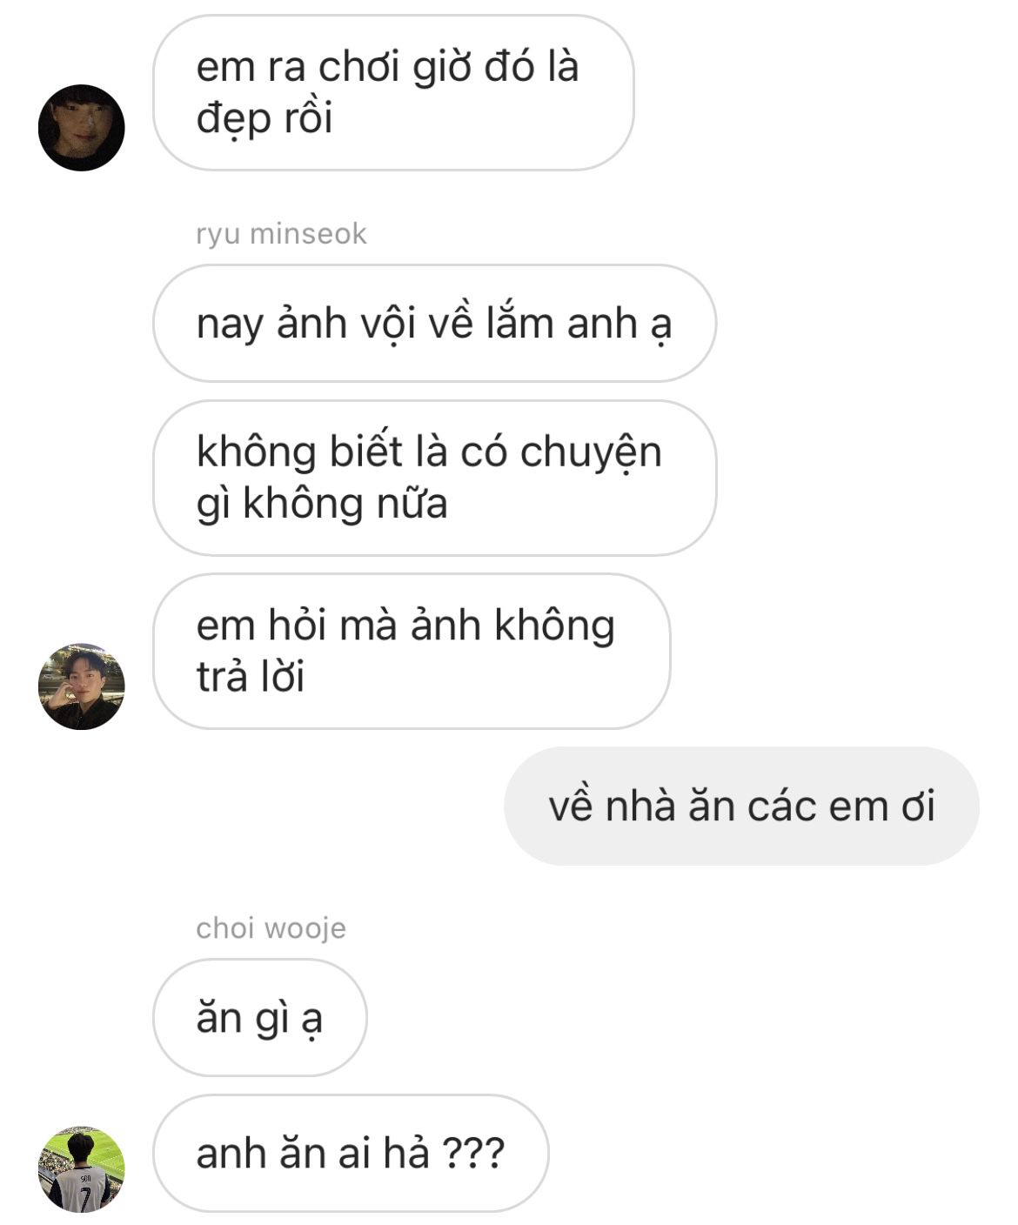Select the message 'em hỏi mà ảnh không trả lời'
Screen dimensions: 1018x1225
412,651
